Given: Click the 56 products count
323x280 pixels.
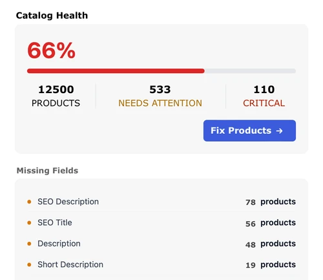Looking at the screenshot, I should [271, 223].
